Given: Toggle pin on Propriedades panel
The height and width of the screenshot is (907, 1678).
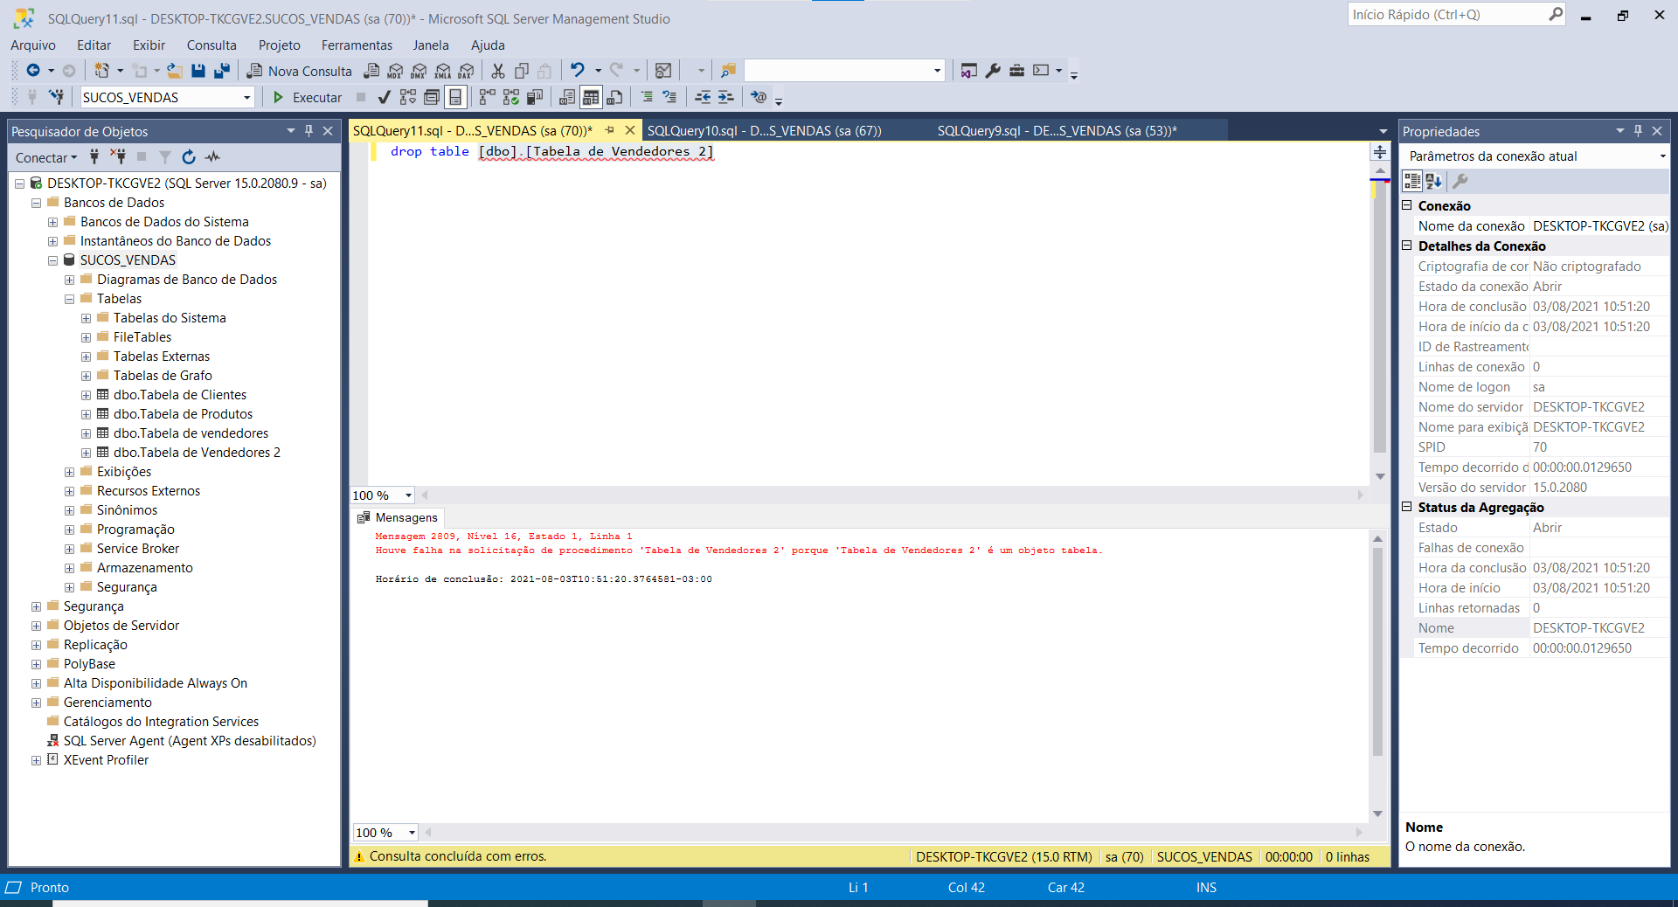Looking at the screenshot, I should 1638,131.
